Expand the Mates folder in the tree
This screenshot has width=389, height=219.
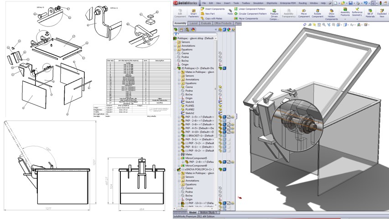click(179, 154)
